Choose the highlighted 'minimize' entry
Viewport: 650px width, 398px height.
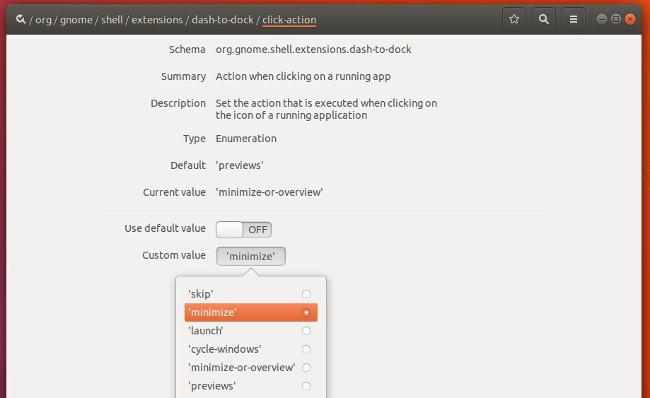click(251, 312)
